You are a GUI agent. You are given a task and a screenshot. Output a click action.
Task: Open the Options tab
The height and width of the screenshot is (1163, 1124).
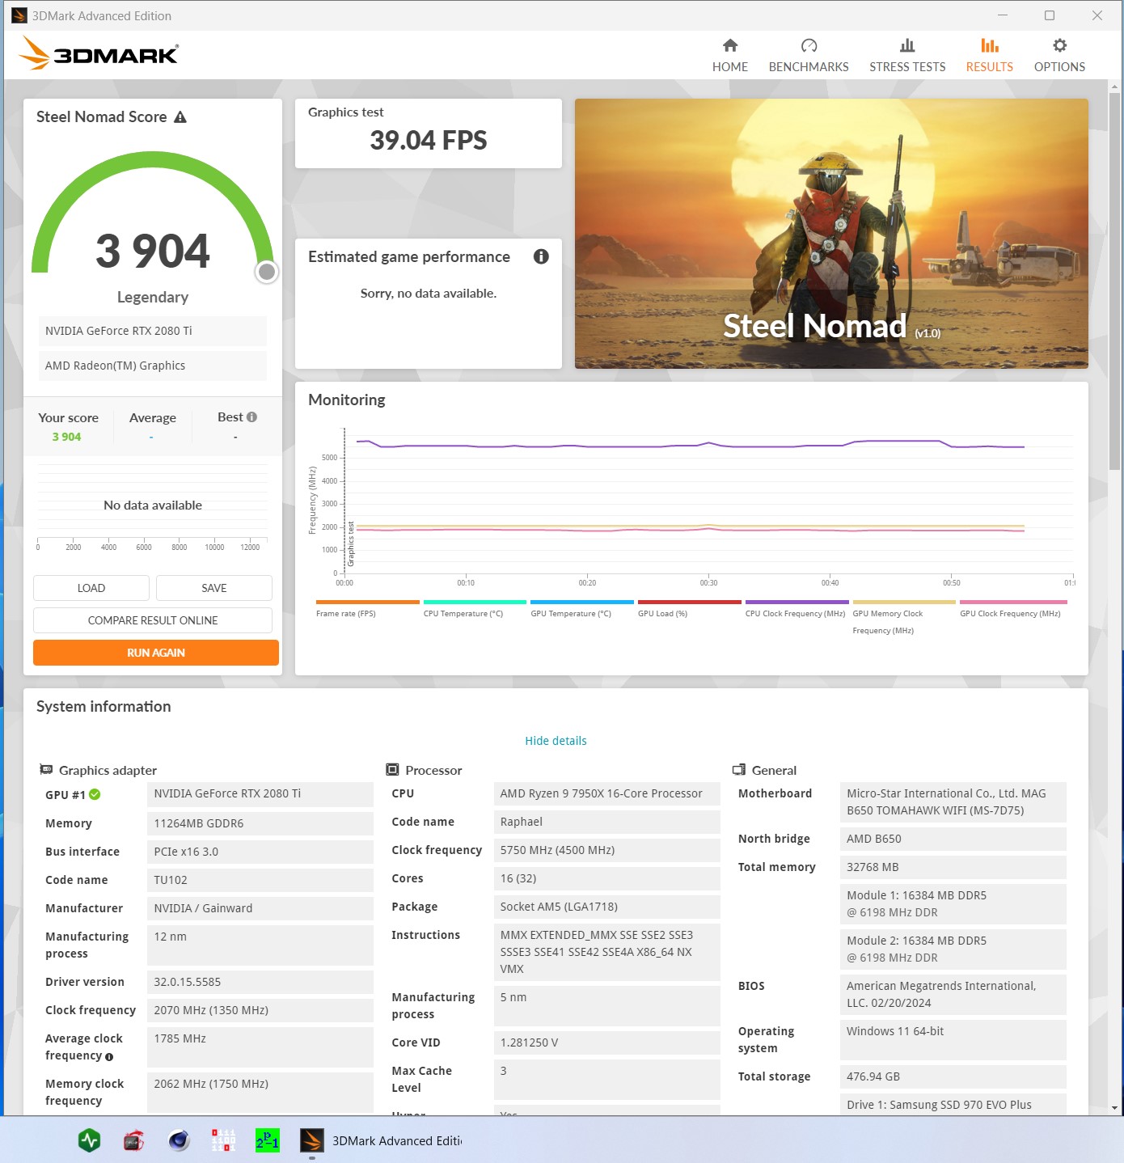pos(1059,56)
